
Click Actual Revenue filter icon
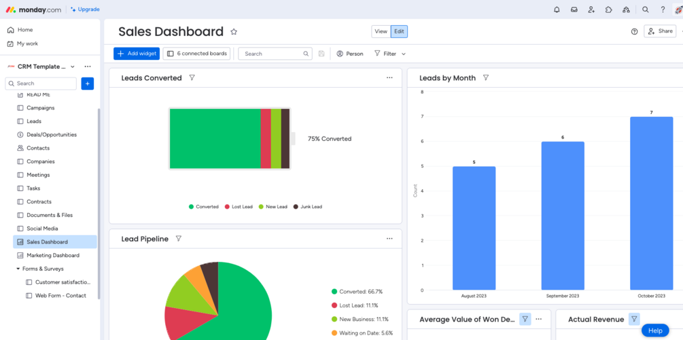(634, 319)
